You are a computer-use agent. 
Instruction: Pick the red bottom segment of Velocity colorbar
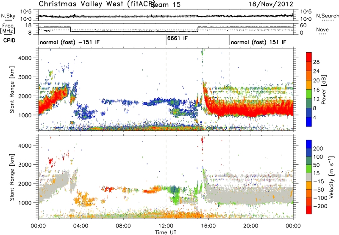(309, 210)
